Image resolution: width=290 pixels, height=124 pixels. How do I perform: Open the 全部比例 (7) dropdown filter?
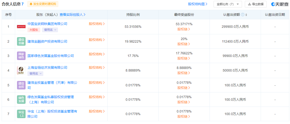[228, 4]
